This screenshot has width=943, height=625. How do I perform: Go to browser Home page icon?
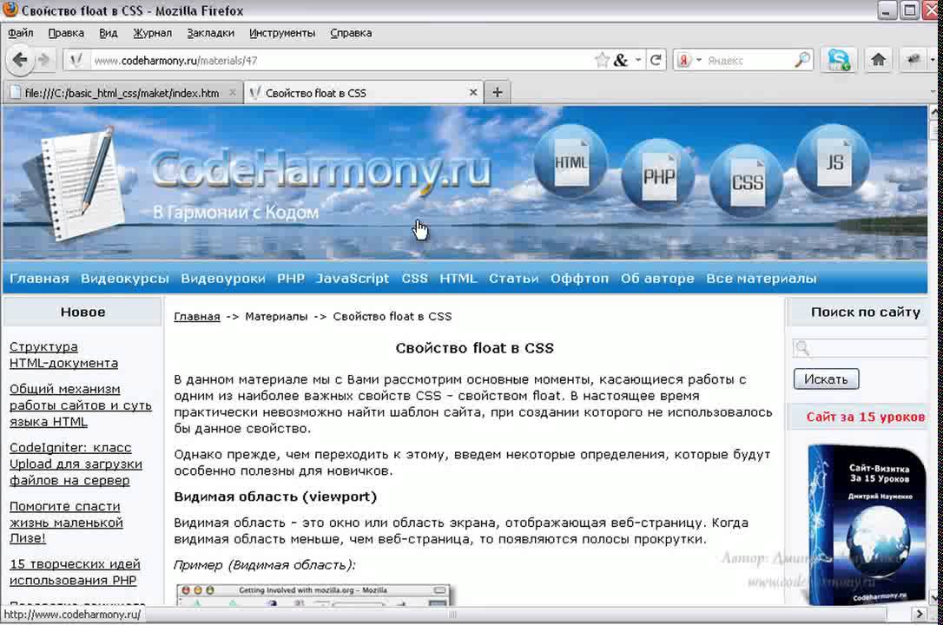coord(878,60)
